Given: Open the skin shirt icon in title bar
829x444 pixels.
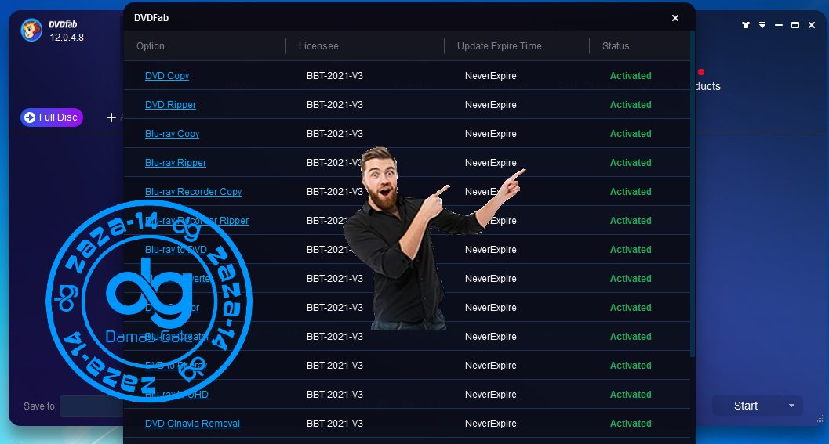Looking at the screenshot, I should pyautogui.click(x=745, y=25).
